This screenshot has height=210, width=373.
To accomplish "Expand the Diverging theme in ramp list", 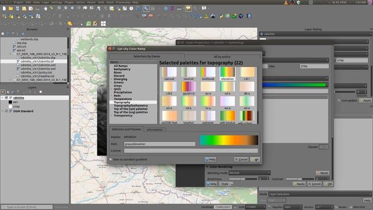I will point(111,79).
